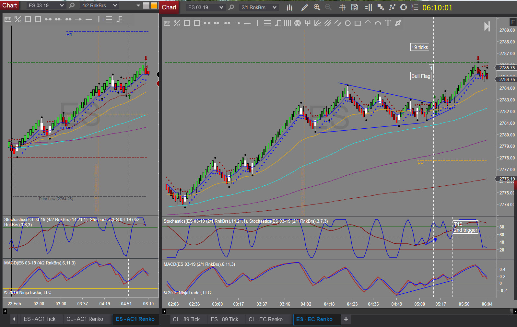Switch to the CL - AC1 Renko tab

pyautogui.click(x=85, y=319)
